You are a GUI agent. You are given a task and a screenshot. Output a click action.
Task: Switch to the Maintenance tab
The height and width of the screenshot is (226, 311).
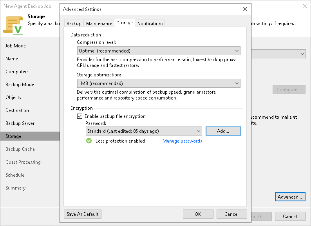[x=99, y=24]
